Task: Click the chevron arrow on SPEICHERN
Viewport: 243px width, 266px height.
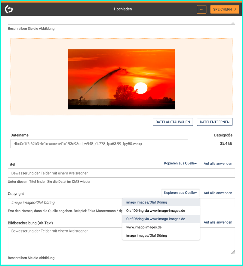Action: [x=235, y=9]
